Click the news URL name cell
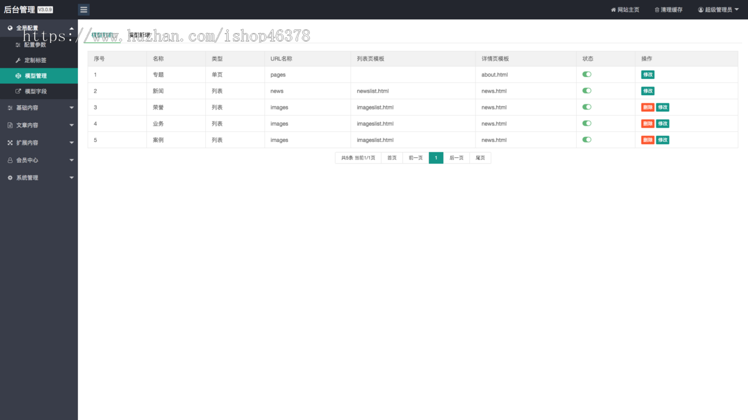The image size is (748, 420). coord(307,91)
